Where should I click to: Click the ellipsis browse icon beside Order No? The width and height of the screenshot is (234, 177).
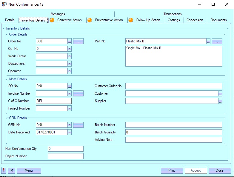pos(70,41)
